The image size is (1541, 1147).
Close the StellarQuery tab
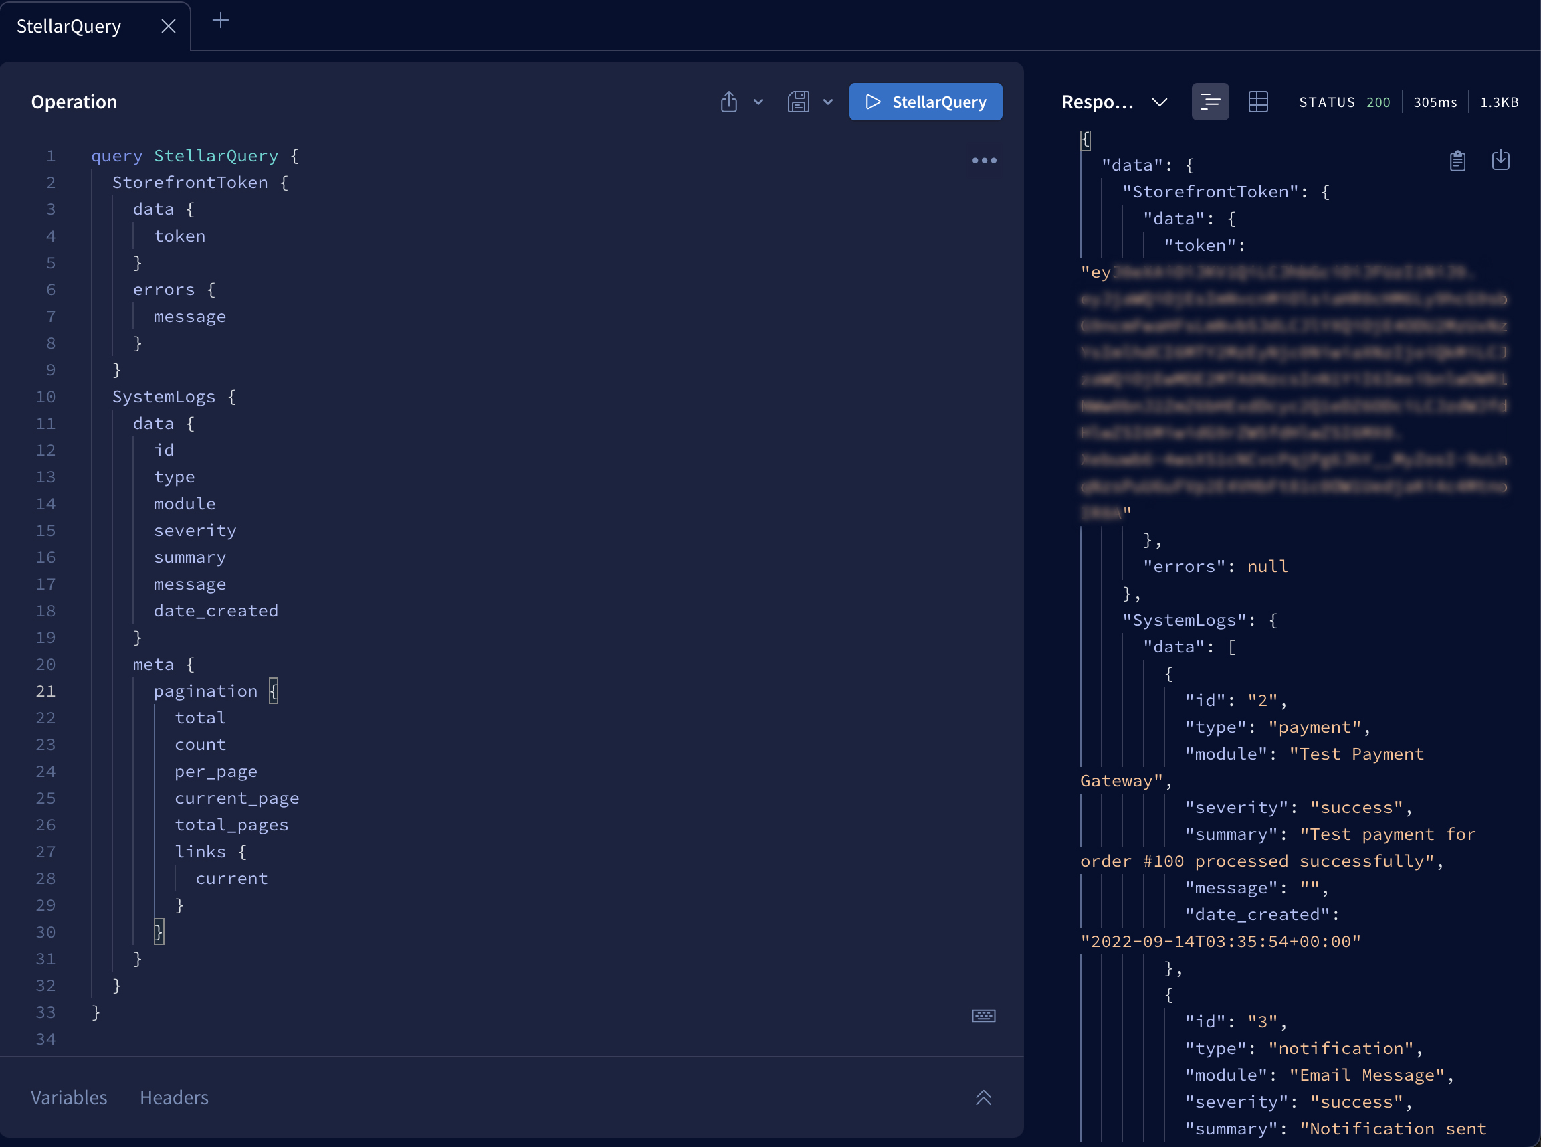click(168, 26)
